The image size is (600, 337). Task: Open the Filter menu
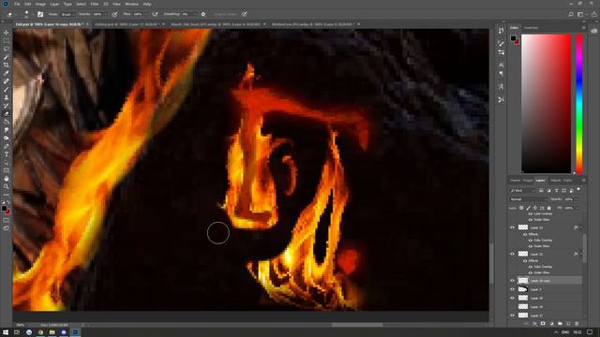click(95, 4)
